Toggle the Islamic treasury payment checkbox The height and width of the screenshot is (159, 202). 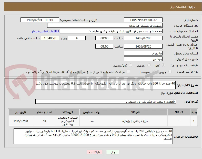[128, 71]
